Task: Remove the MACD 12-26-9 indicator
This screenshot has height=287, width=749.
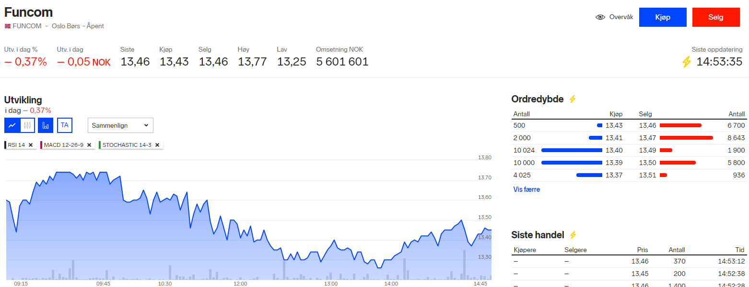Action: 89,145
